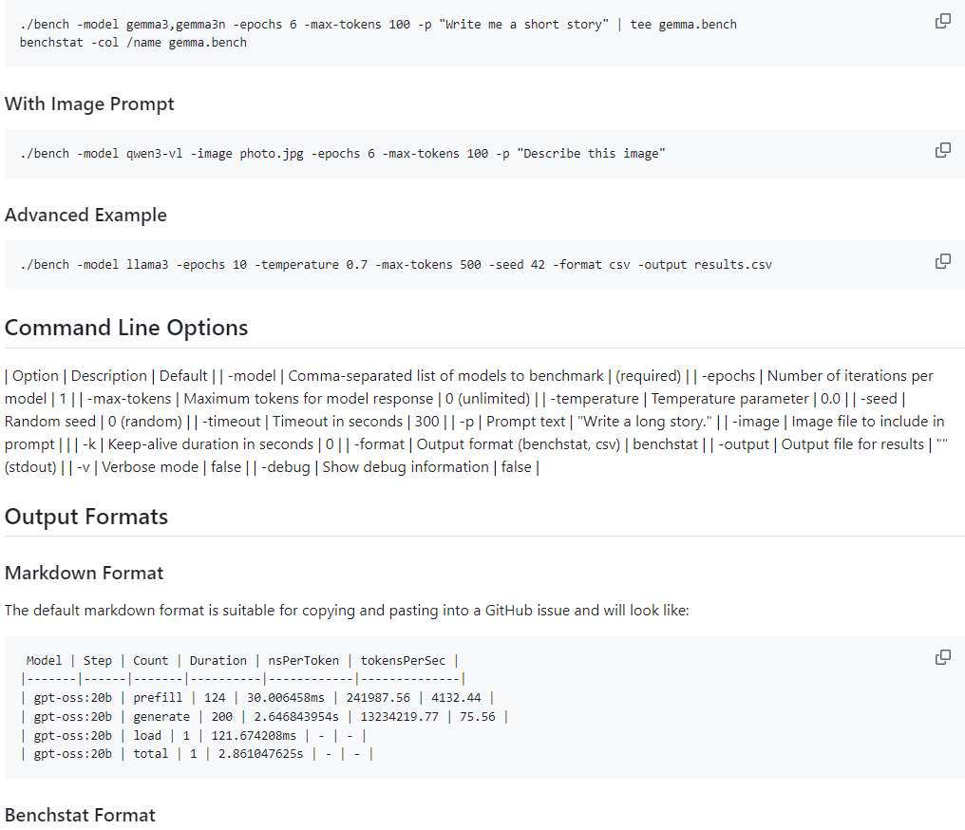Click the "Advanced Example" heading

tap(85, 215)
